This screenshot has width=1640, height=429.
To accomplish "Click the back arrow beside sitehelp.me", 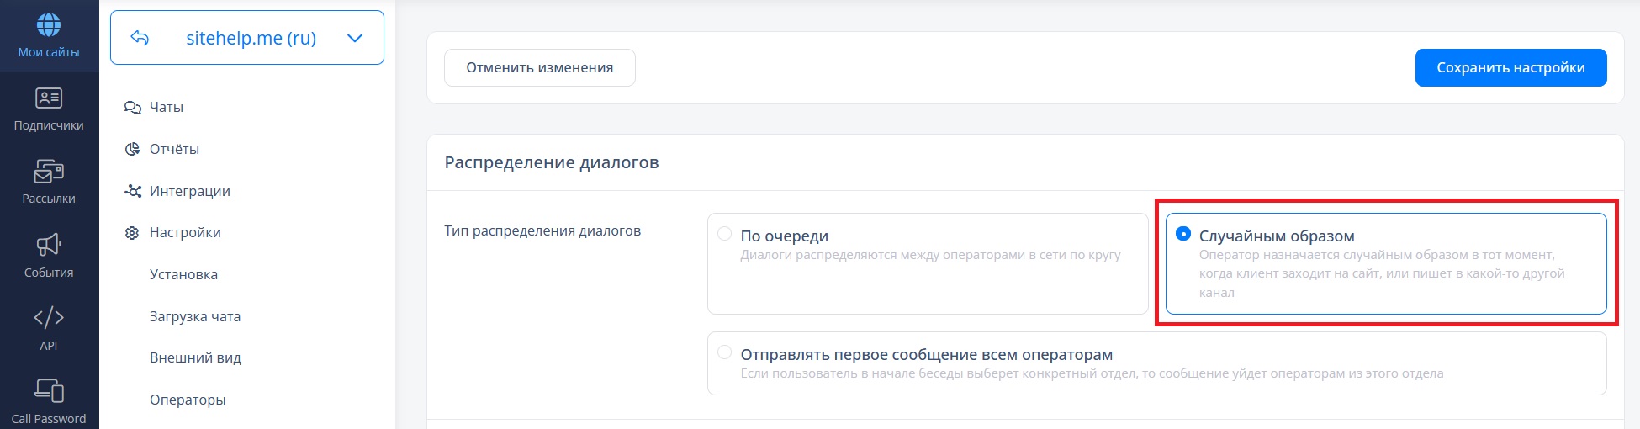I will [x=140, y=38].
